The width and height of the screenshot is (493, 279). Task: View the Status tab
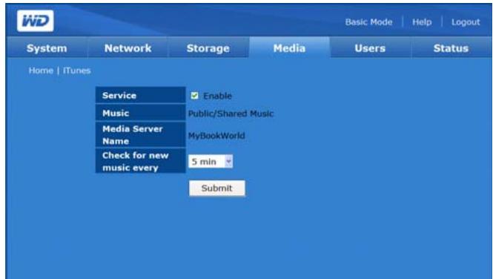tap(451, 48)
